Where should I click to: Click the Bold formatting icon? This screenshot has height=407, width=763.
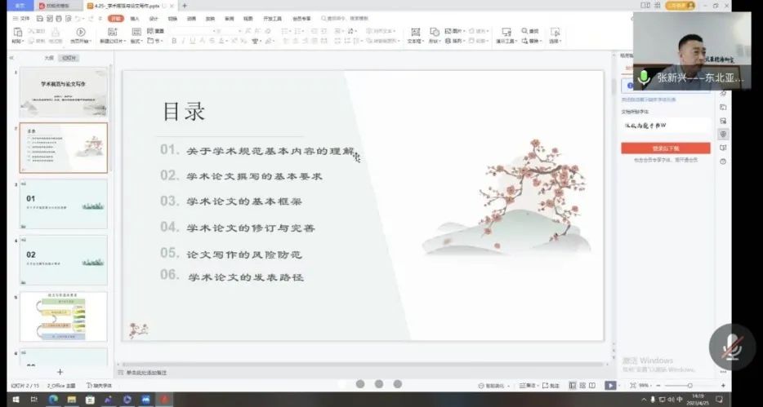tap(173, 41)
